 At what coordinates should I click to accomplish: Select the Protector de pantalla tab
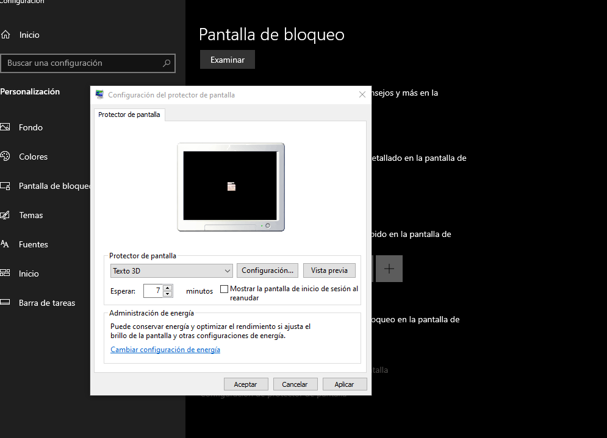point(129,115)
